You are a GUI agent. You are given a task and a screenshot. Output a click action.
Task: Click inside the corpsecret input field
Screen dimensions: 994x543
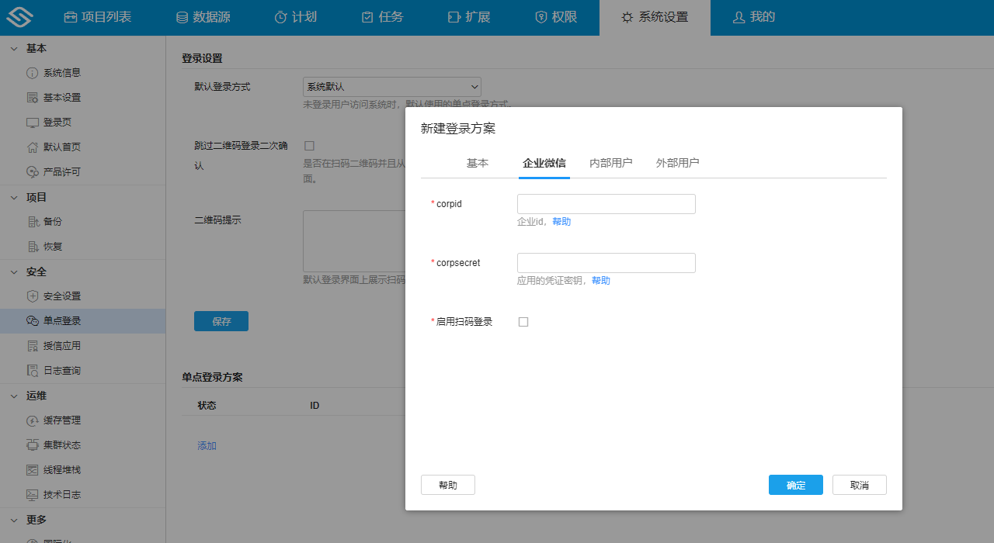click(606, 262)
